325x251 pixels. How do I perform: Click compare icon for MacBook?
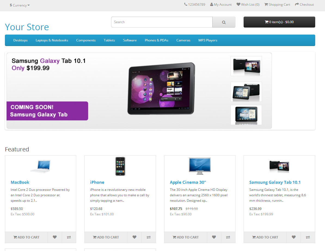pos(69,237)
